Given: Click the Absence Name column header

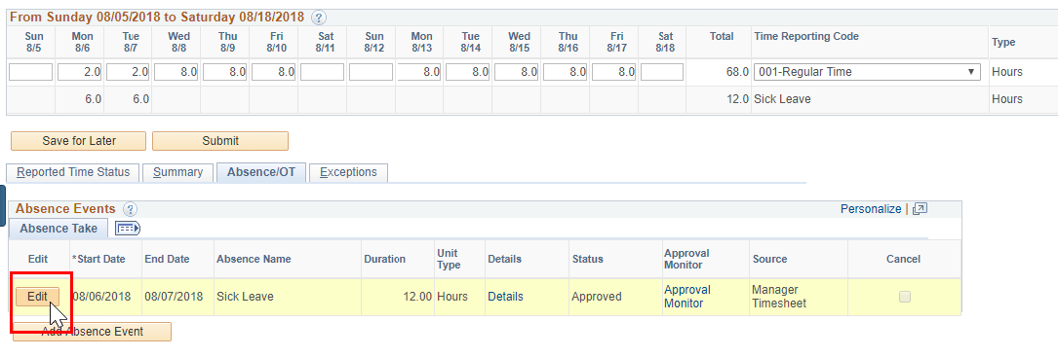Looking at the screenshot, I should [254, 259].
